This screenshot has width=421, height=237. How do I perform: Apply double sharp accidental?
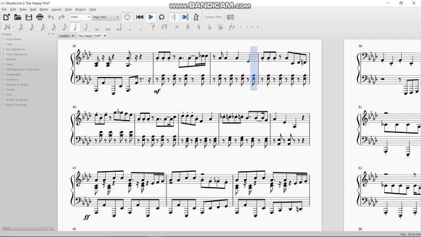click(177, 27)
